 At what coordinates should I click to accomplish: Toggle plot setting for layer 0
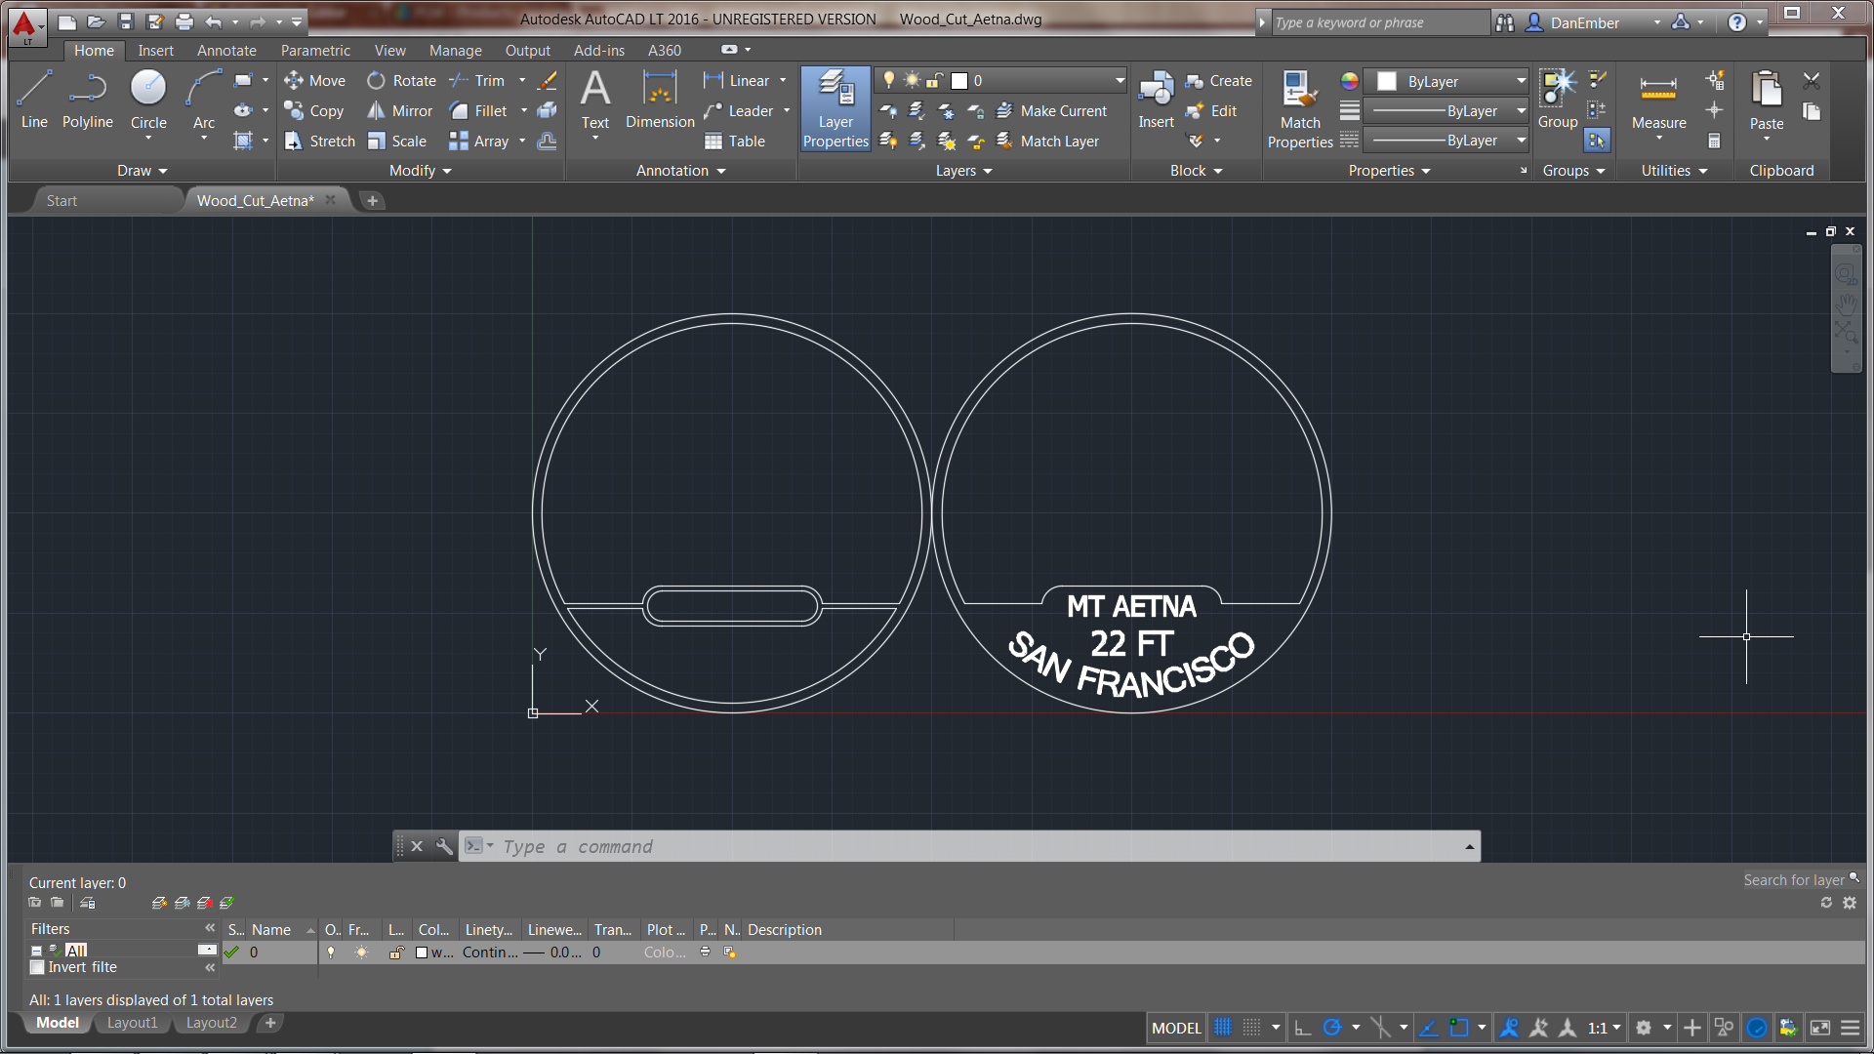tap(705, 953)
